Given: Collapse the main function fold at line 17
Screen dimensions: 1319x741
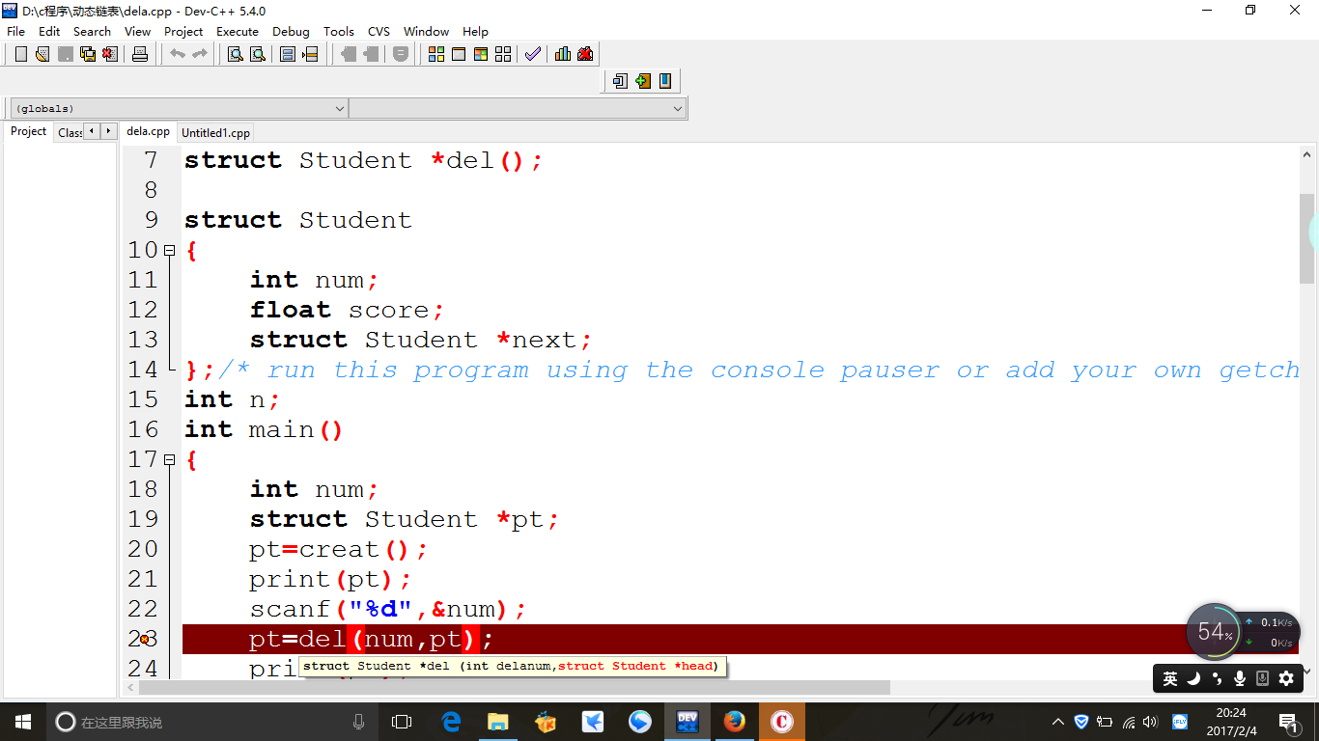Looking at the screenshot, I should coord(170,459).
